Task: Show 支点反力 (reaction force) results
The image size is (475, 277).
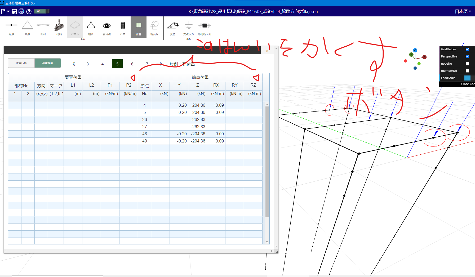Action: click(189, 27)
